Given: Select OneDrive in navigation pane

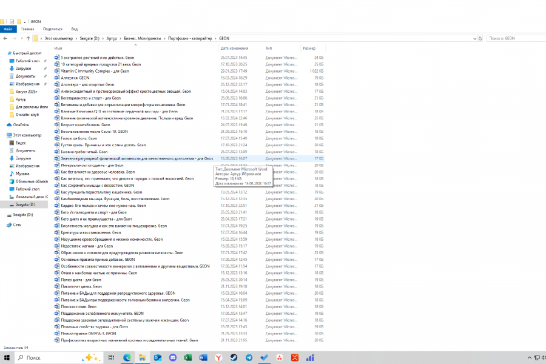Looking at the screenshot, I should click(x=21, y=125).
